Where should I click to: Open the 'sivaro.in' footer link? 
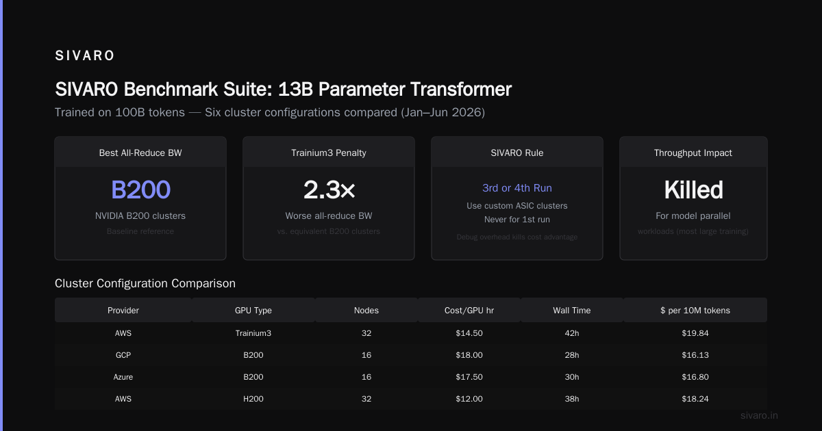759,415
